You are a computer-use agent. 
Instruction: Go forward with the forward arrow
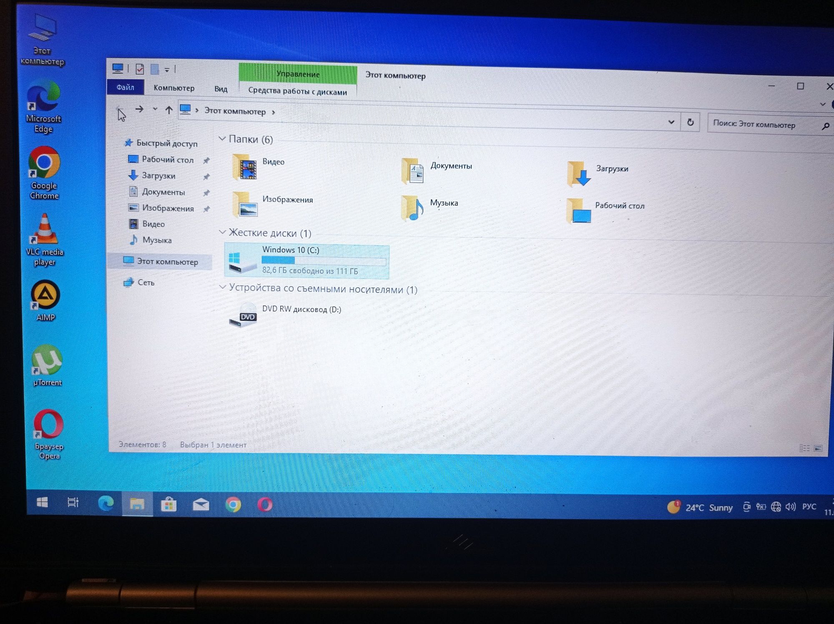point(139,109)
